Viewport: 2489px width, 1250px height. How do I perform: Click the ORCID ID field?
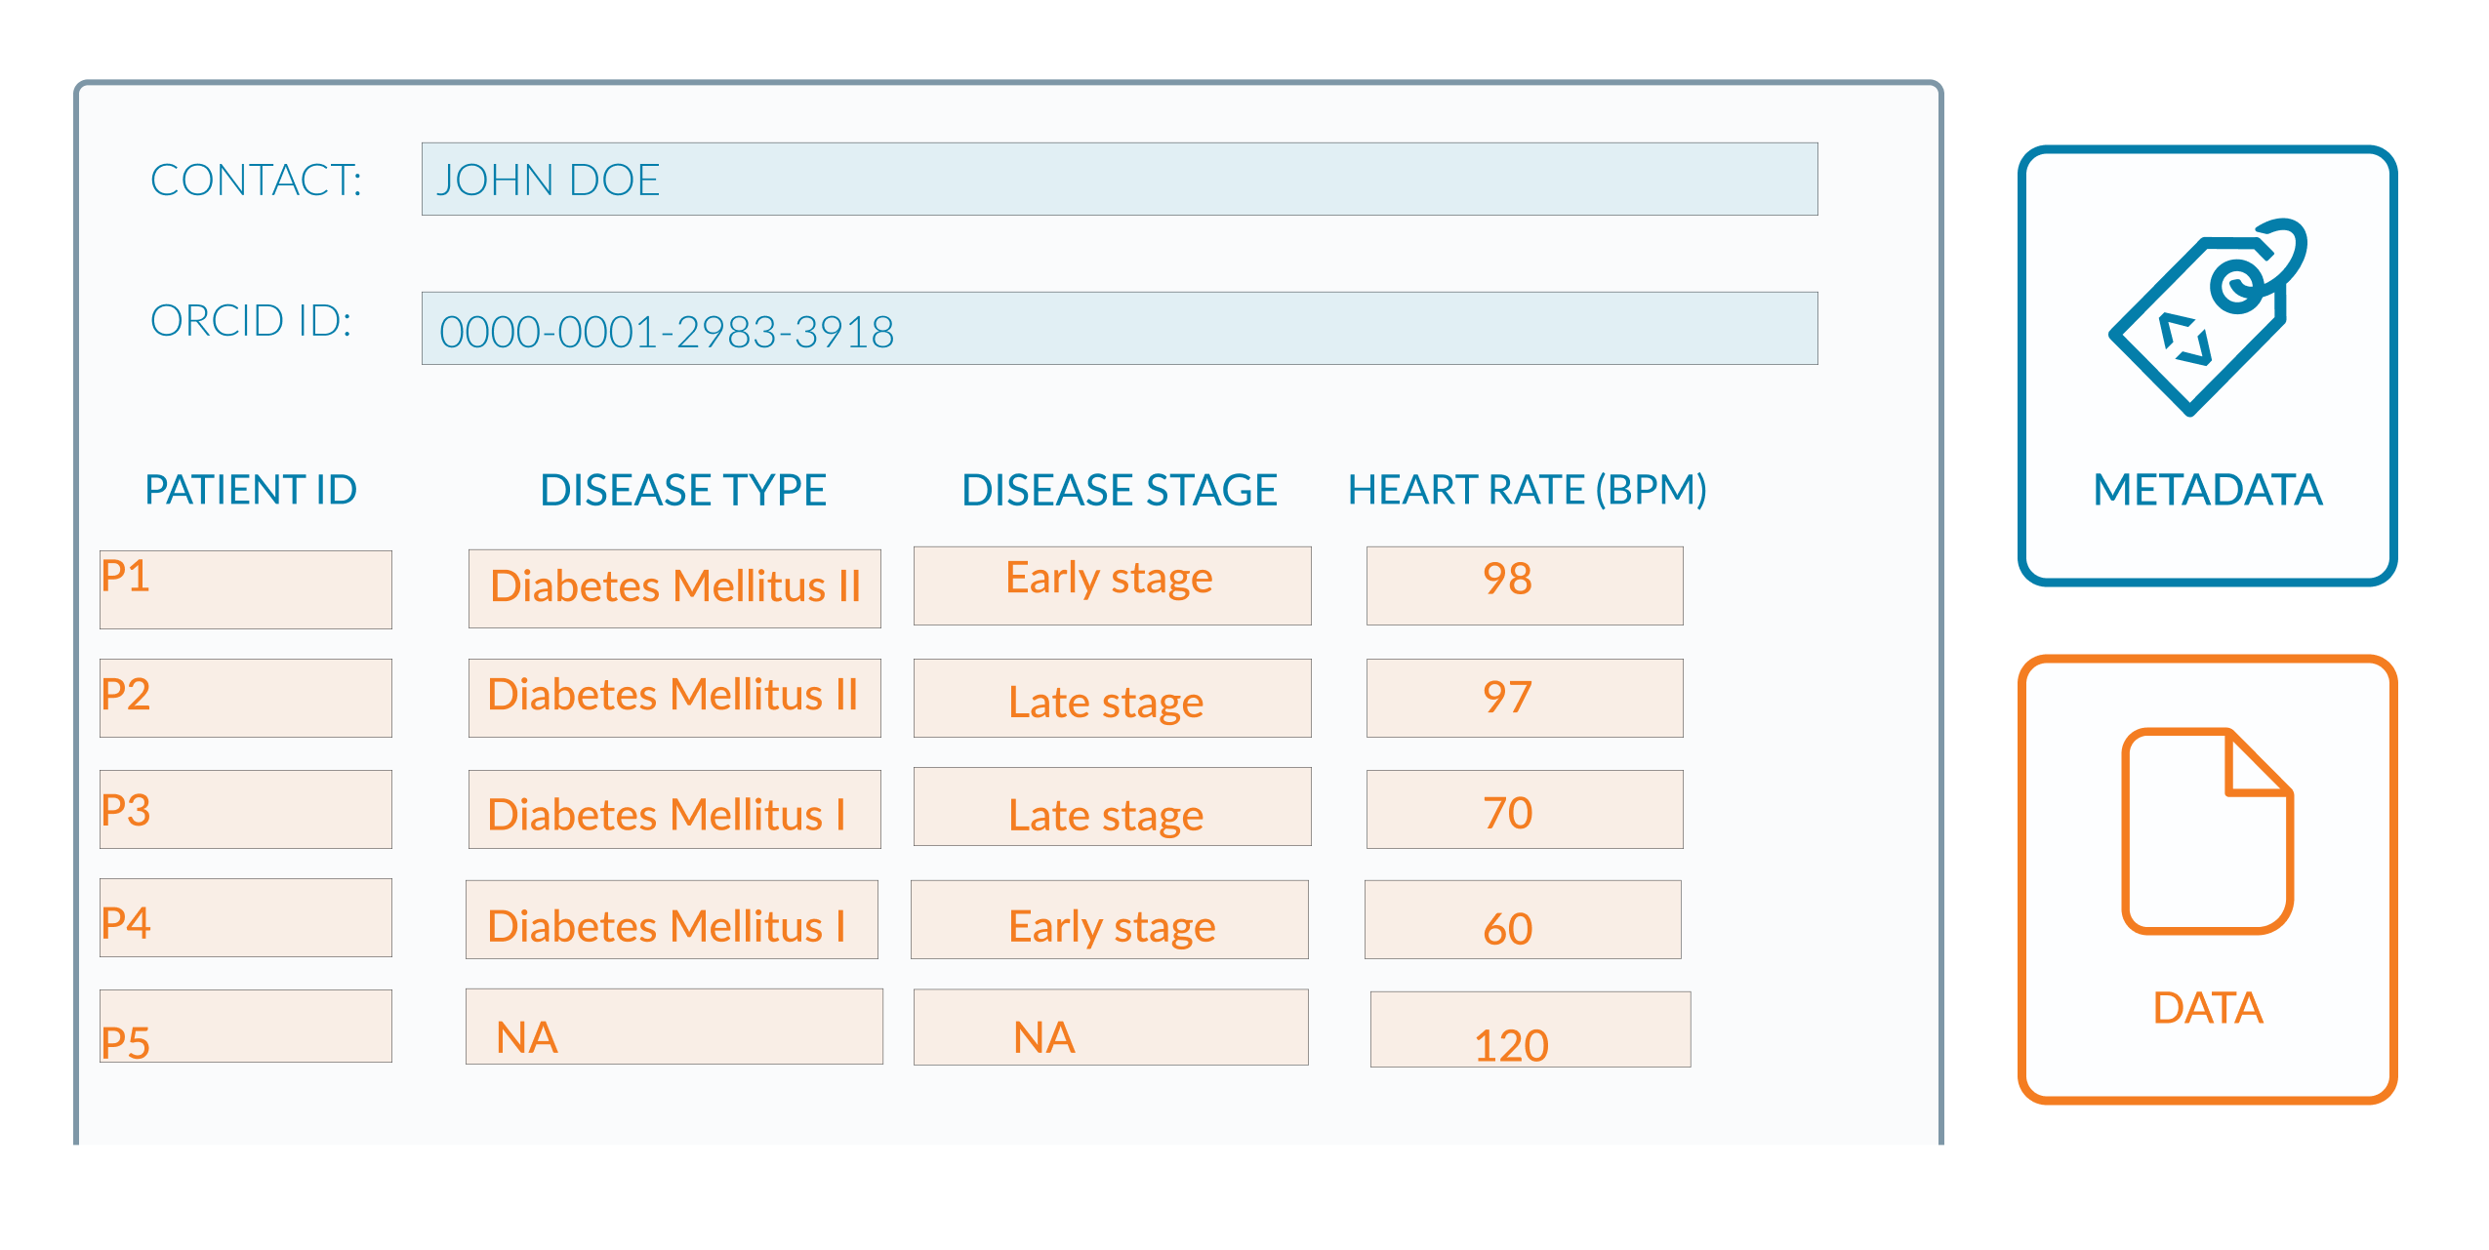point(1120,329)
